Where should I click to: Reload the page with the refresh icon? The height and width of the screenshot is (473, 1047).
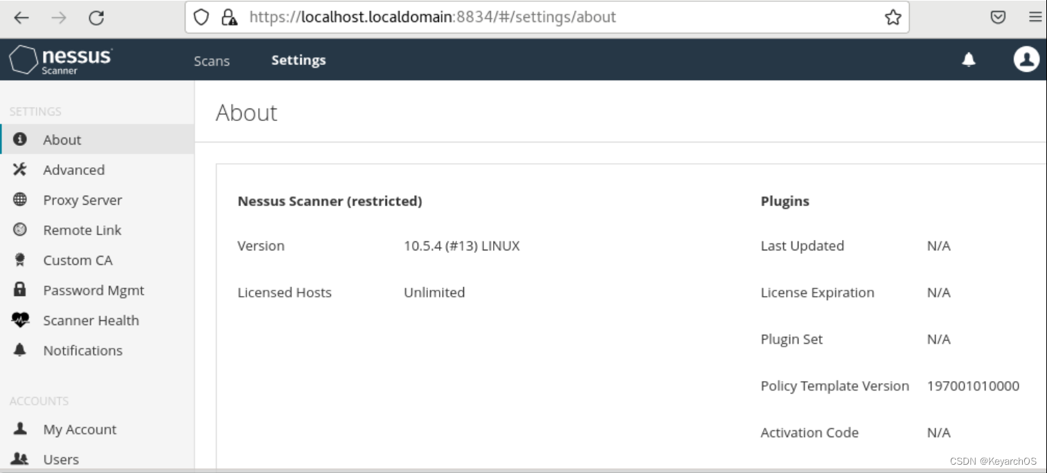[x=96, y=18]
